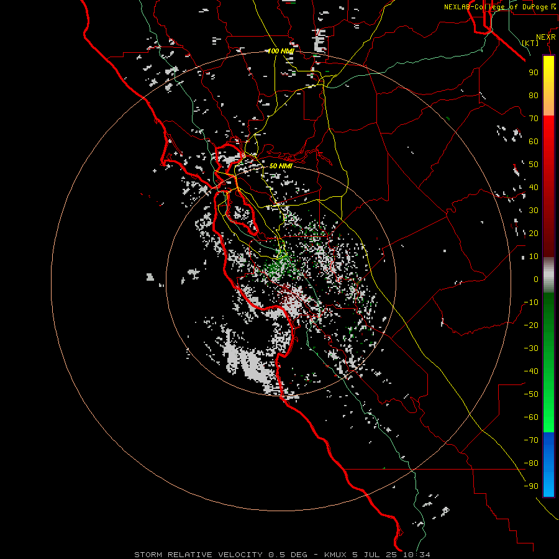Screen dimensions: 559x559
Task: Click the 60 value on velocity scale
Action: (534, 142)
